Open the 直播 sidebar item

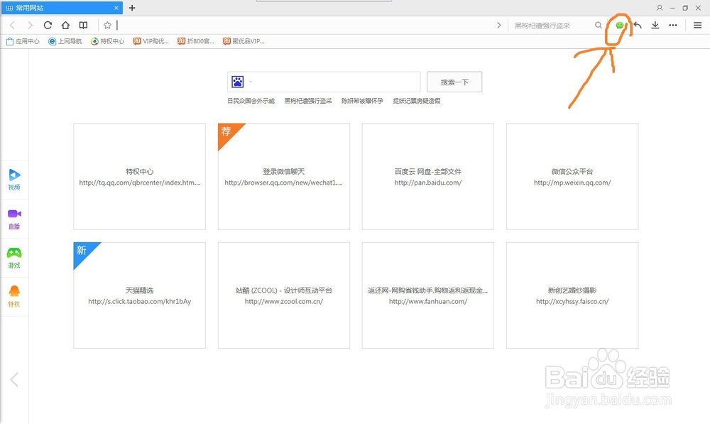pyautogui.click(x=14, y=219)
